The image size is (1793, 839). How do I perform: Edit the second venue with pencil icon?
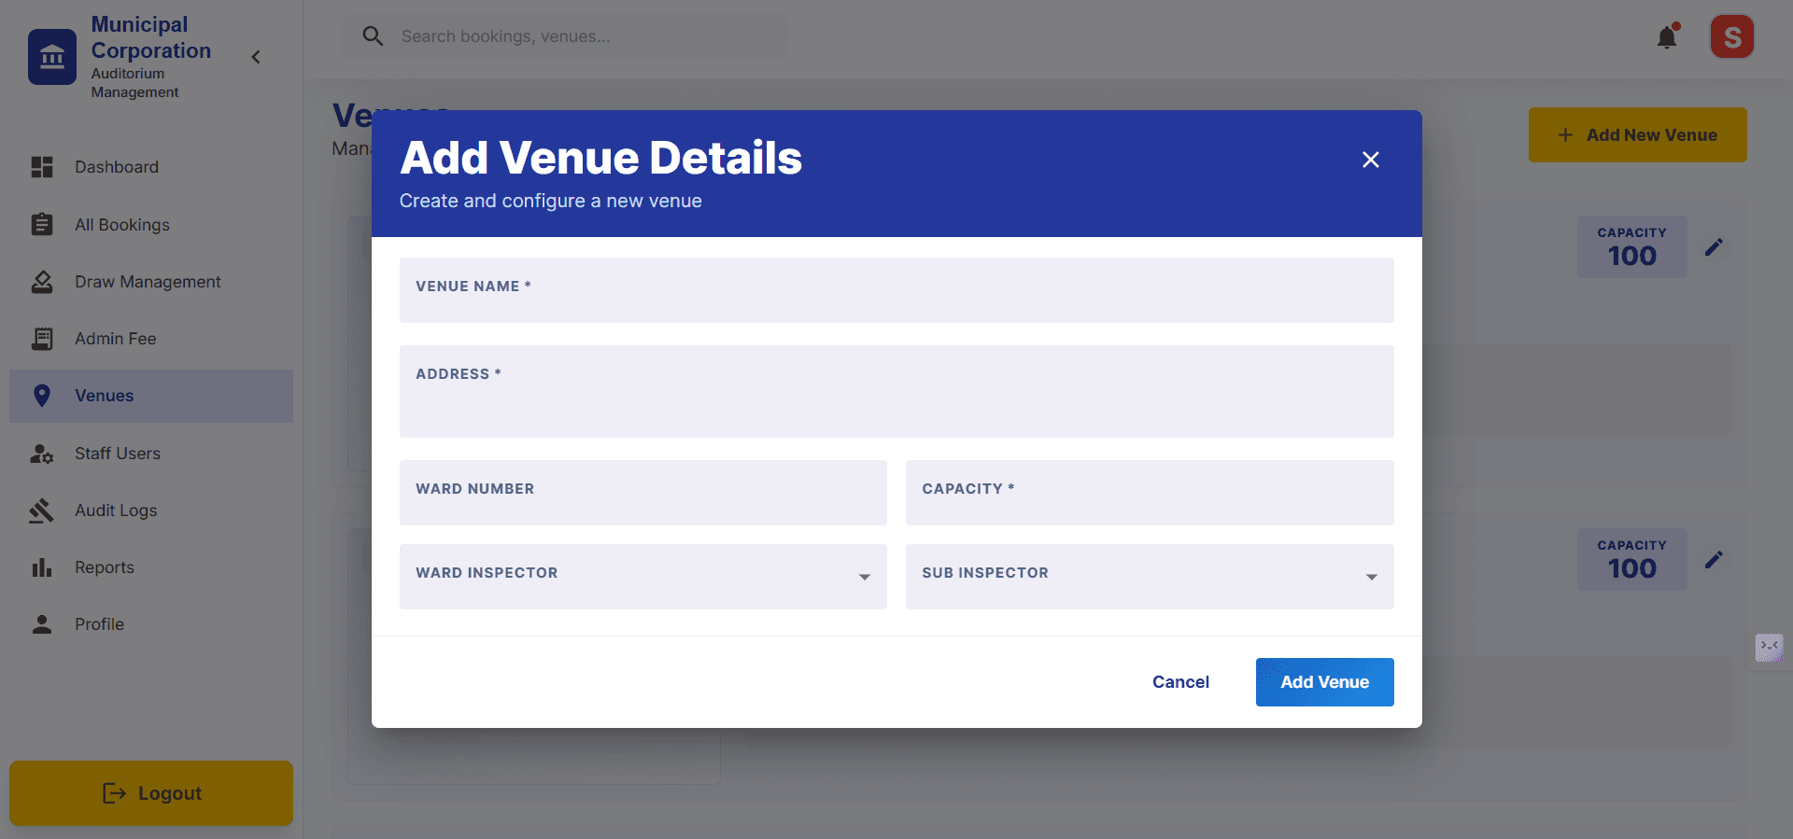1714,560
